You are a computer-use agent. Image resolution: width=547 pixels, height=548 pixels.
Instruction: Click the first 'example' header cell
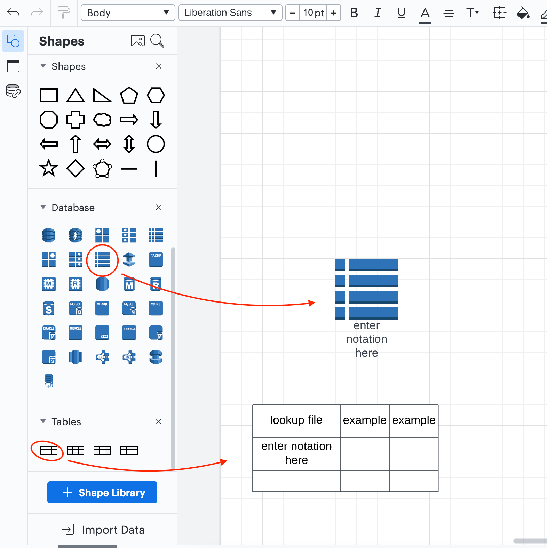365,421
